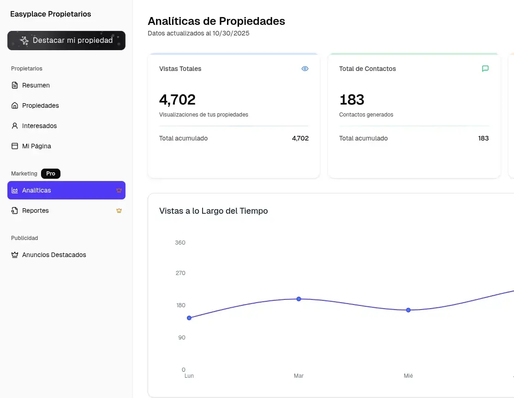
Task: Click the person icon beside Interesados
Action: pos(15,126)
